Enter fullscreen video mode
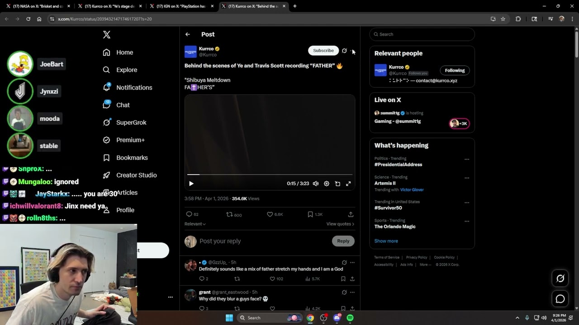579x325 pixels. coord(348,184)
